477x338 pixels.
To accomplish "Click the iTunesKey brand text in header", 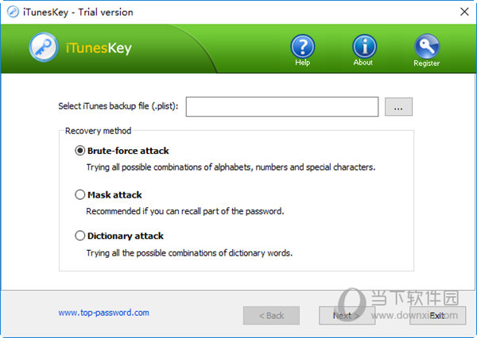I will point(99,48).
